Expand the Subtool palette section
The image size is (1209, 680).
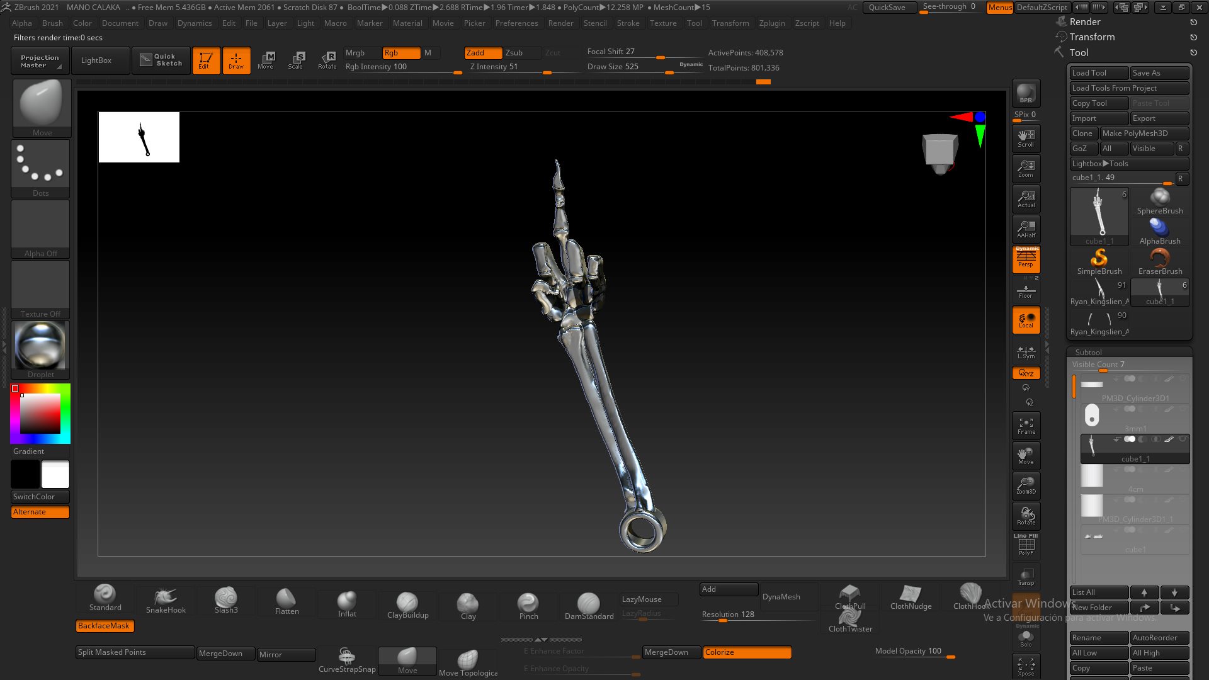(x=1088, y=352)
